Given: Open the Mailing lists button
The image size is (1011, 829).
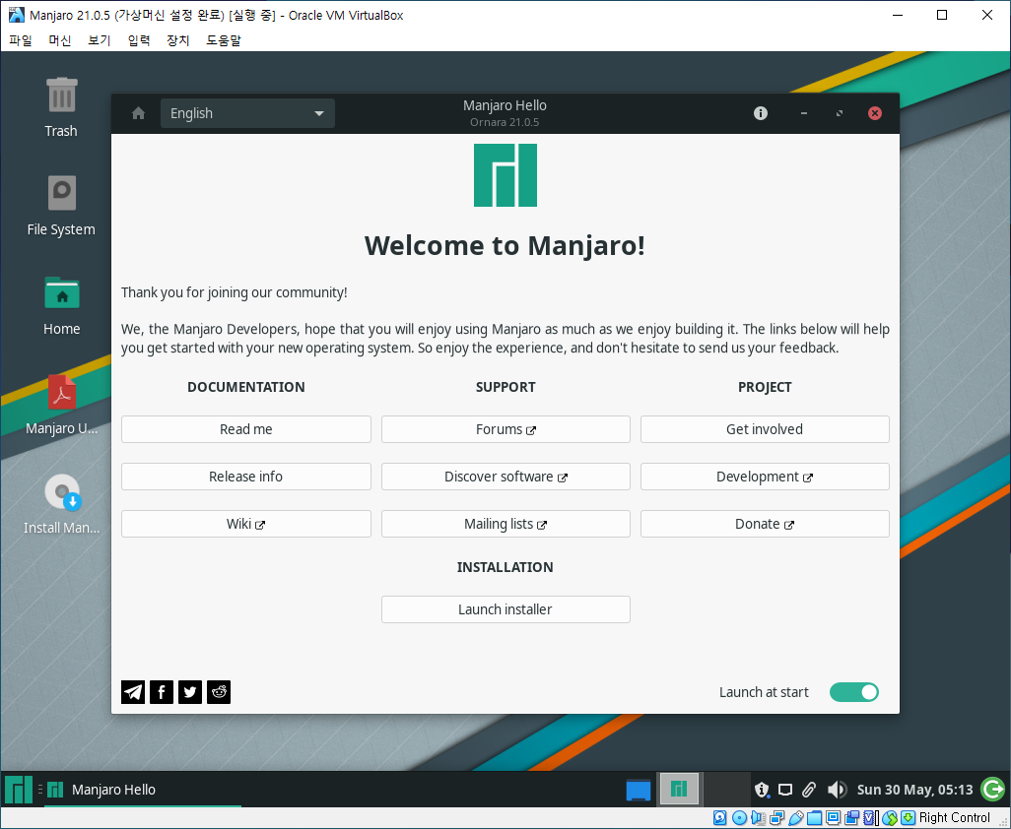Looking at the screenshot, I should pyautogui.click(x=505, y=524).
